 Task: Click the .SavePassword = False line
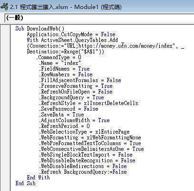[x=68, y=109]
